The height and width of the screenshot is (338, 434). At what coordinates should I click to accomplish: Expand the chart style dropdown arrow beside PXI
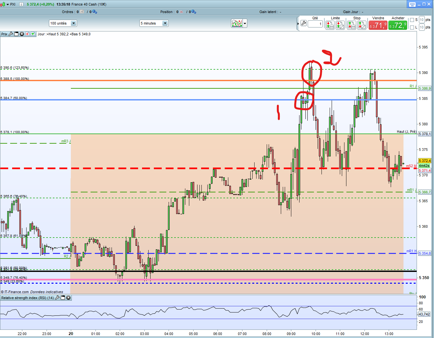click(8, 4)
